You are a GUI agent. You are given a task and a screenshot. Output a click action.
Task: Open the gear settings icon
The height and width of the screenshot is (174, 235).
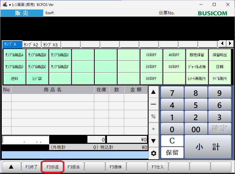(x=153, y=153)
